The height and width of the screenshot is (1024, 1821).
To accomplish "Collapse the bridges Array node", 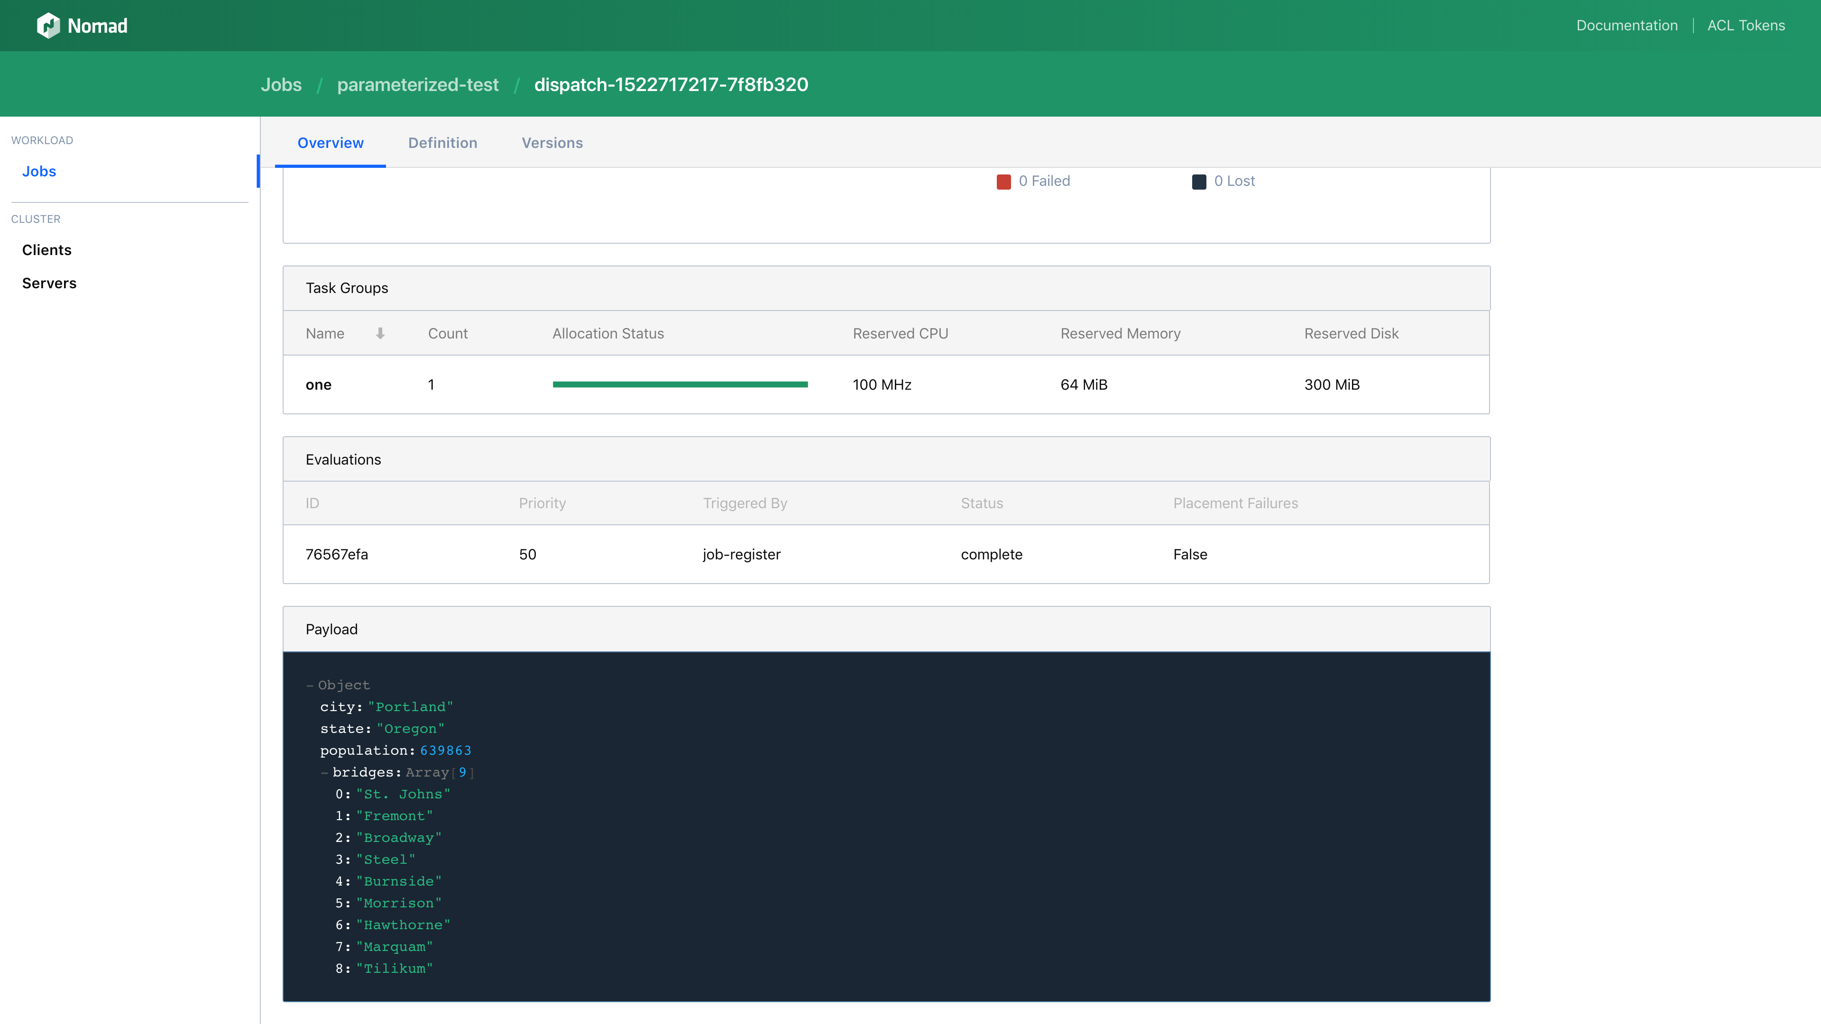I will point(324,772).
